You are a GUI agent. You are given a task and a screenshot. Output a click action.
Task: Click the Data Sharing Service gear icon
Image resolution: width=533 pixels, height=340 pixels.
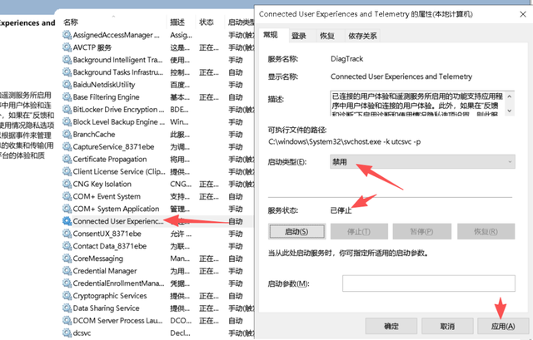(x=67, y=308)
